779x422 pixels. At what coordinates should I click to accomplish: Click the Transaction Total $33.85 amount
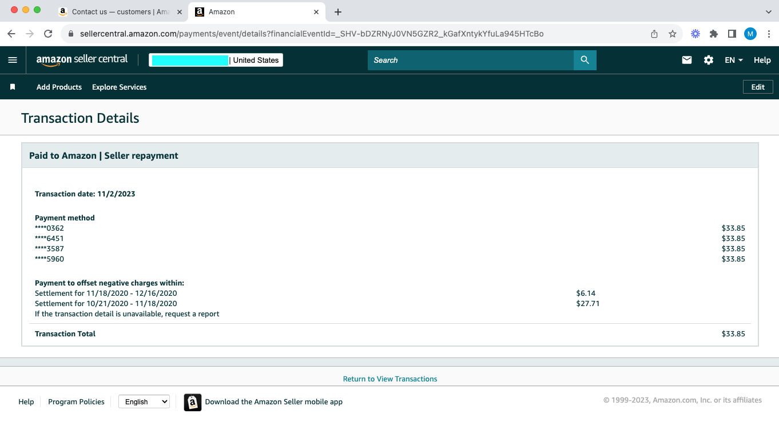point(733,334)
